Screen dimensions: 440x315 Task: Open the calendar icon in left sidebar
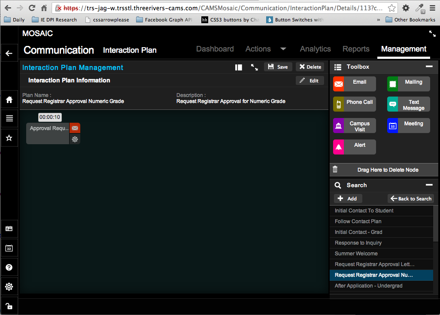click(x=9, y=248)
